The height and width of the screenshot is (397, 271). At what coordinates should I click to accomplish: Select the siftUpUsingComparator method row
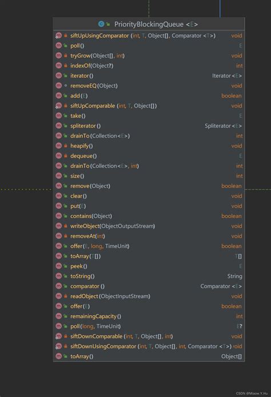tap(149, 36)
